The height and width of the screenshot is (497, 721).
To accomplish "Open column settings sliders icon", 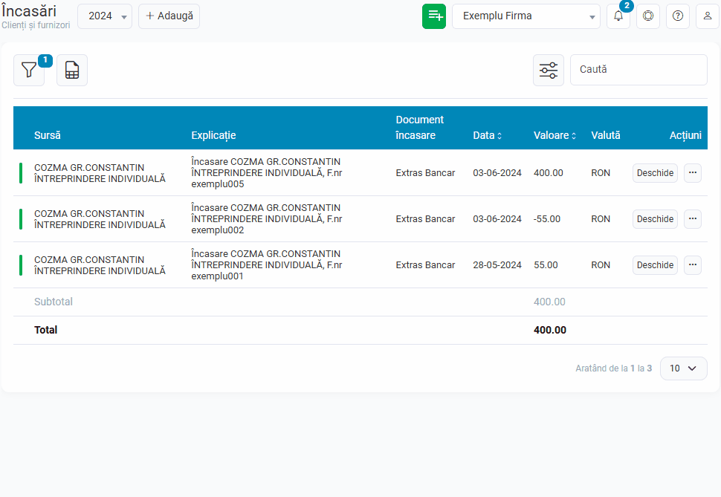I will [549, 70].
